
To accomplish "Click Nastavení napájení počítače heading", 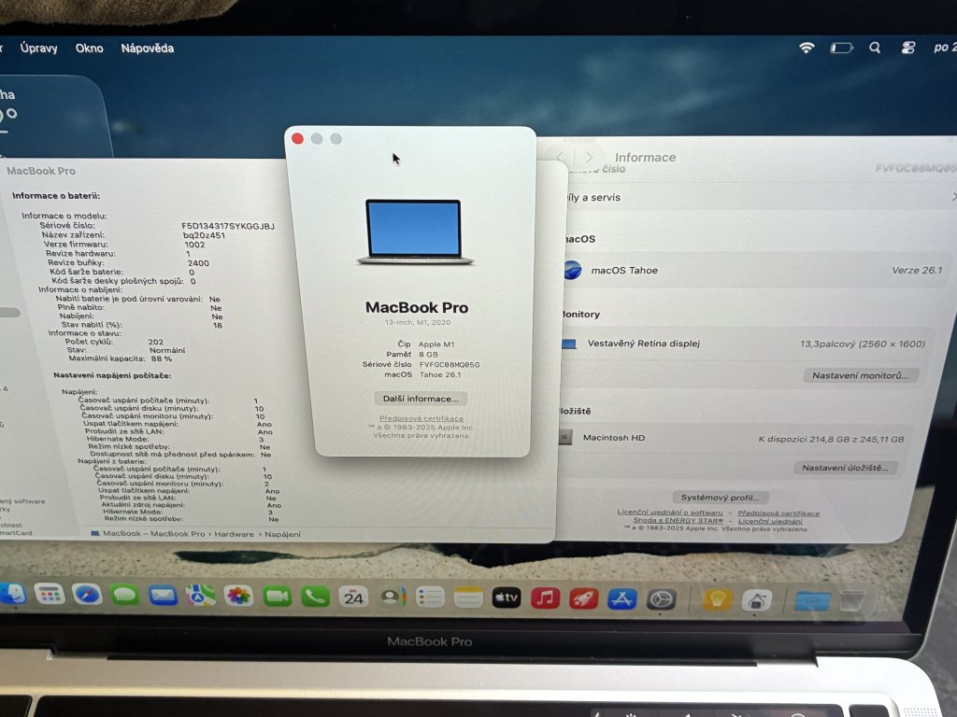I will pyautogui.click(x=112, y=375).
